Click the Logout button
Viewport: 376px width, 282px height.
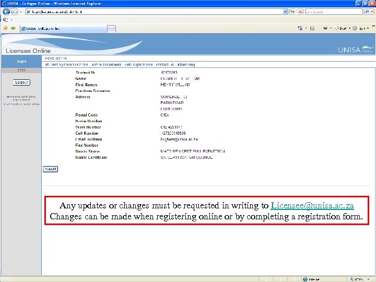pos(21,83)
